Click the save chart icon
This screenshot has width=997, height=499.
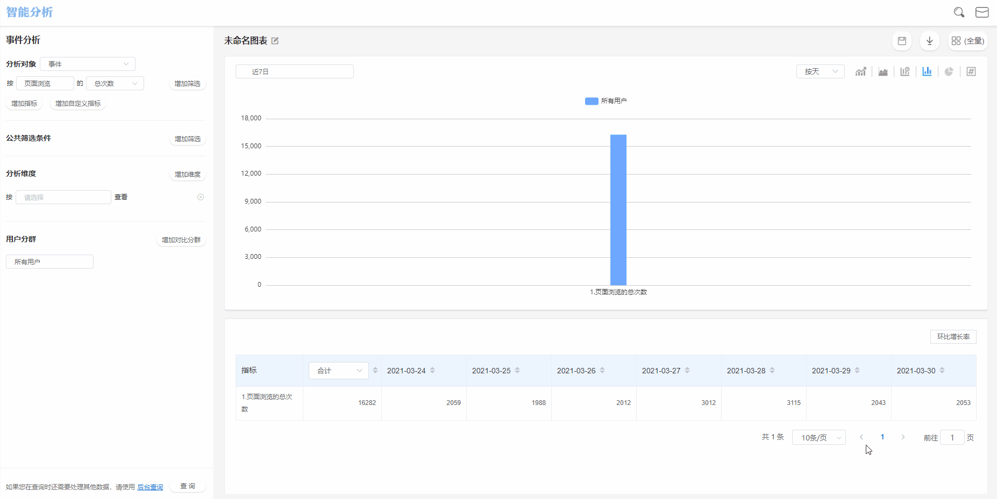point(902,41)
